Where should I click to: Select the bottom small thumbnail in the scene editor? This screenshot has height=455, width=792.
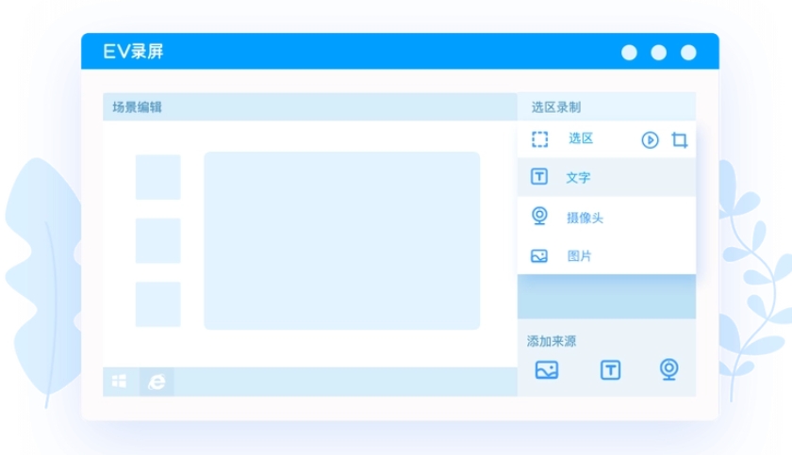coord(158,304)
